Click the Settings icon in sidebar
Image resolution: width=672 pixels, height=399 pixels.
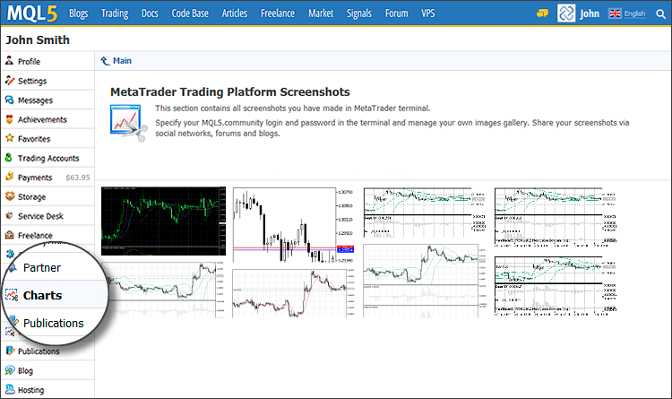[10, 80]
